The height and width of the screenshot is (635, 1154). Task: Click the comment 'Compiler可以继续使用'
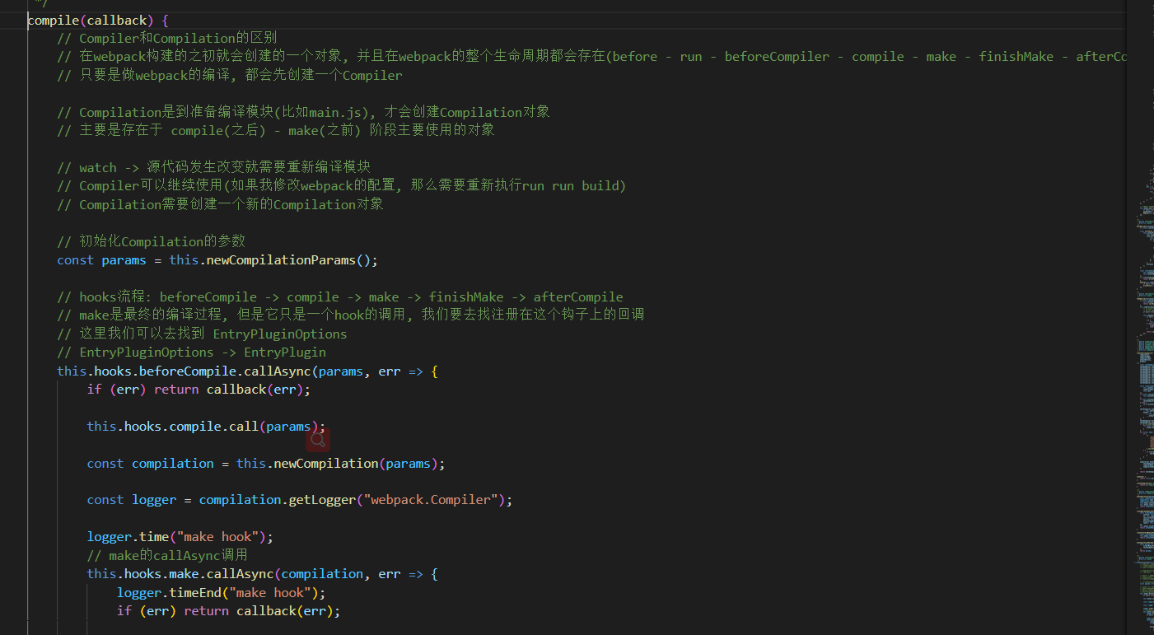click(342, 185)
